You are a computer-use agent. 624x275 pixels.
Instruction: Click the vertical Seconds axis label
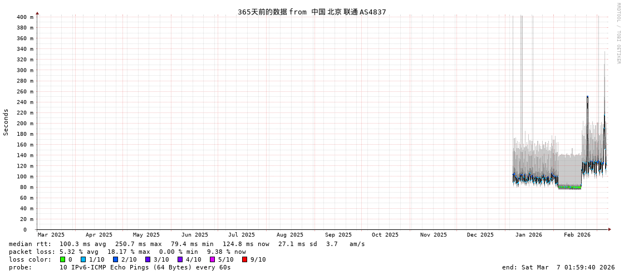(6, 122)
